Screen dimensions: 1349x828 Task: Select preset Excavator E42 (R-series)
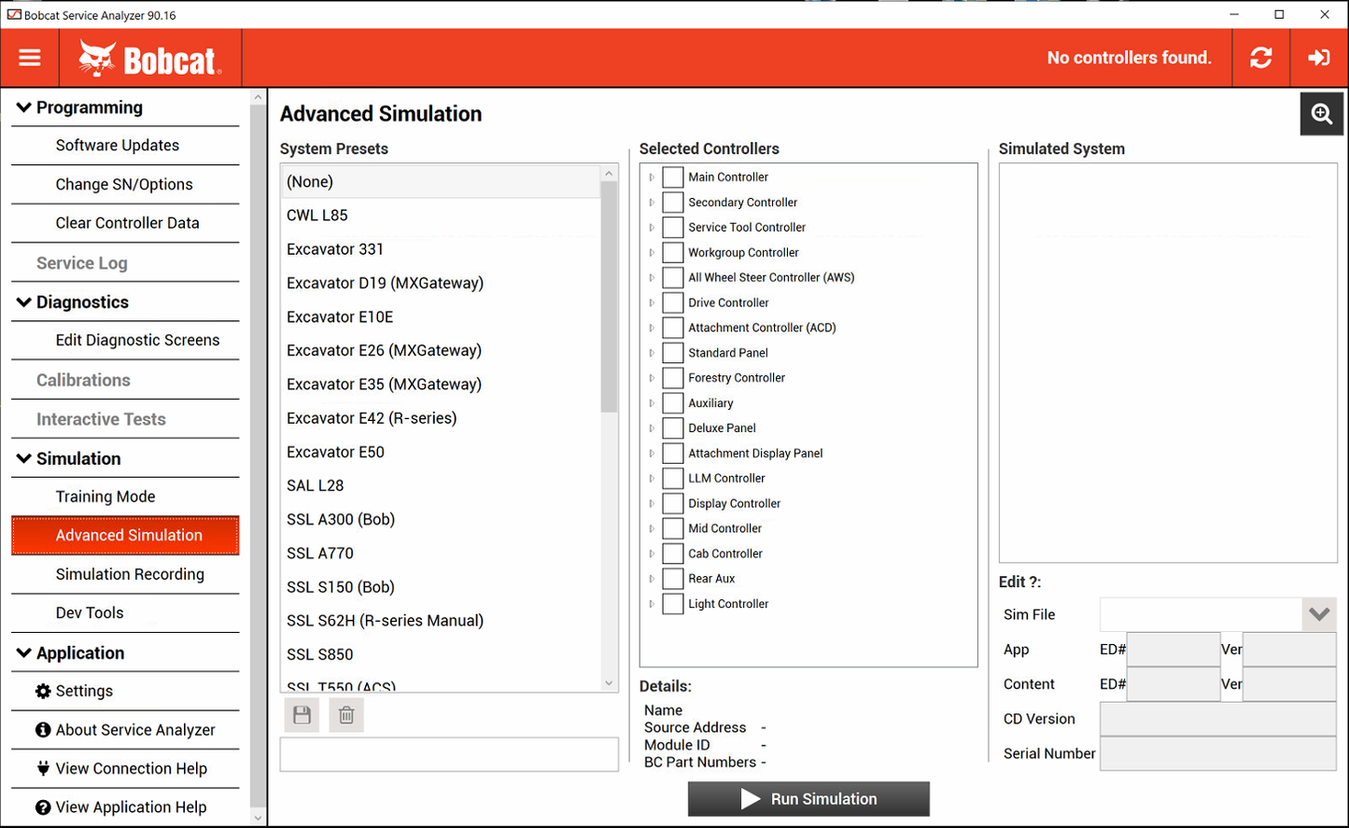pos(441,418)
